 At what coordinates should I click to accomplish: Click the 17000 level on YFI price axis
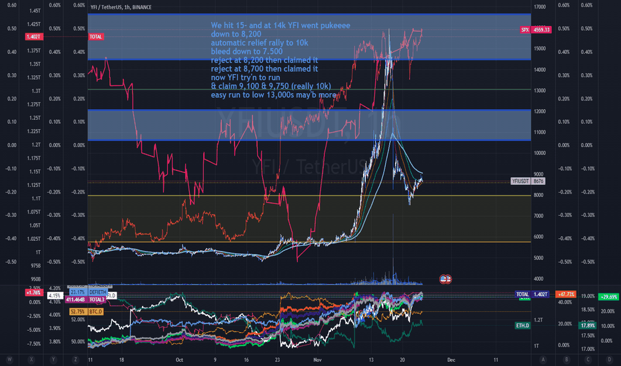540,7
